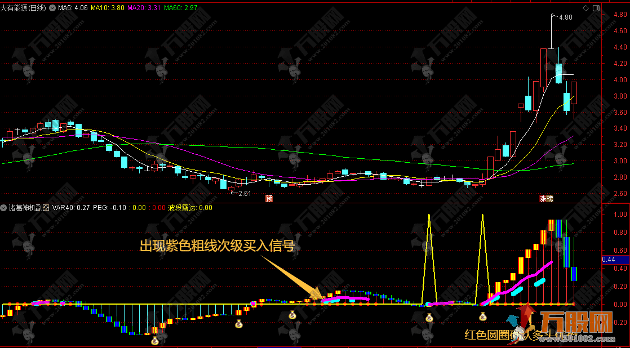
Task: Select the MA10: 3.80 indicator label
Action: (107, 8)
